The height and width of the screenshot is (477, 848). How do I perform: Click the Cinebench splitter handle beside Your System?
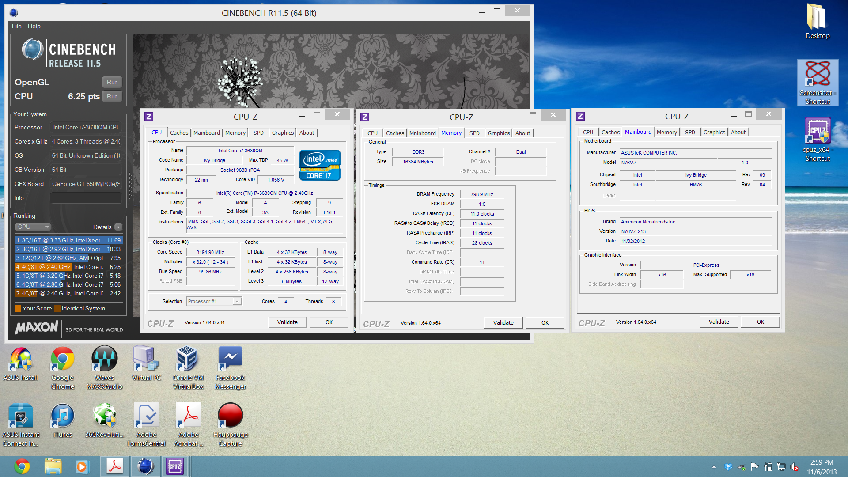(x=130, y=185)
